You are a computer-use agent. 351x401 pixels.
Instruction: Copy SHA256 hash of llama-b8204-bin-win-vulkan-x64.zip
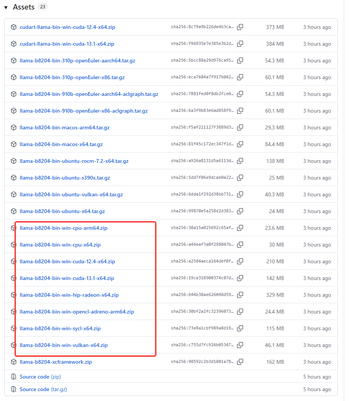tap(240, 345)
